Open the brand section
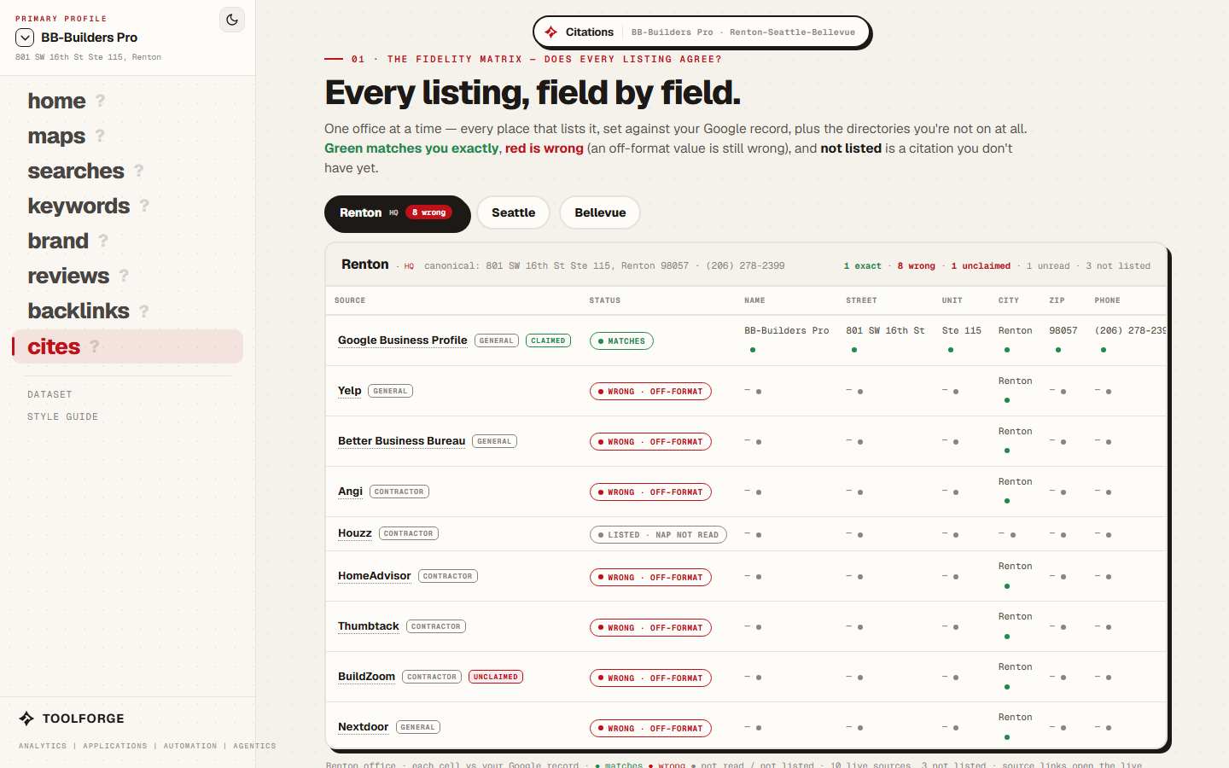The height and width of the screenshot is (768, 1229). [x=58, y=241]
